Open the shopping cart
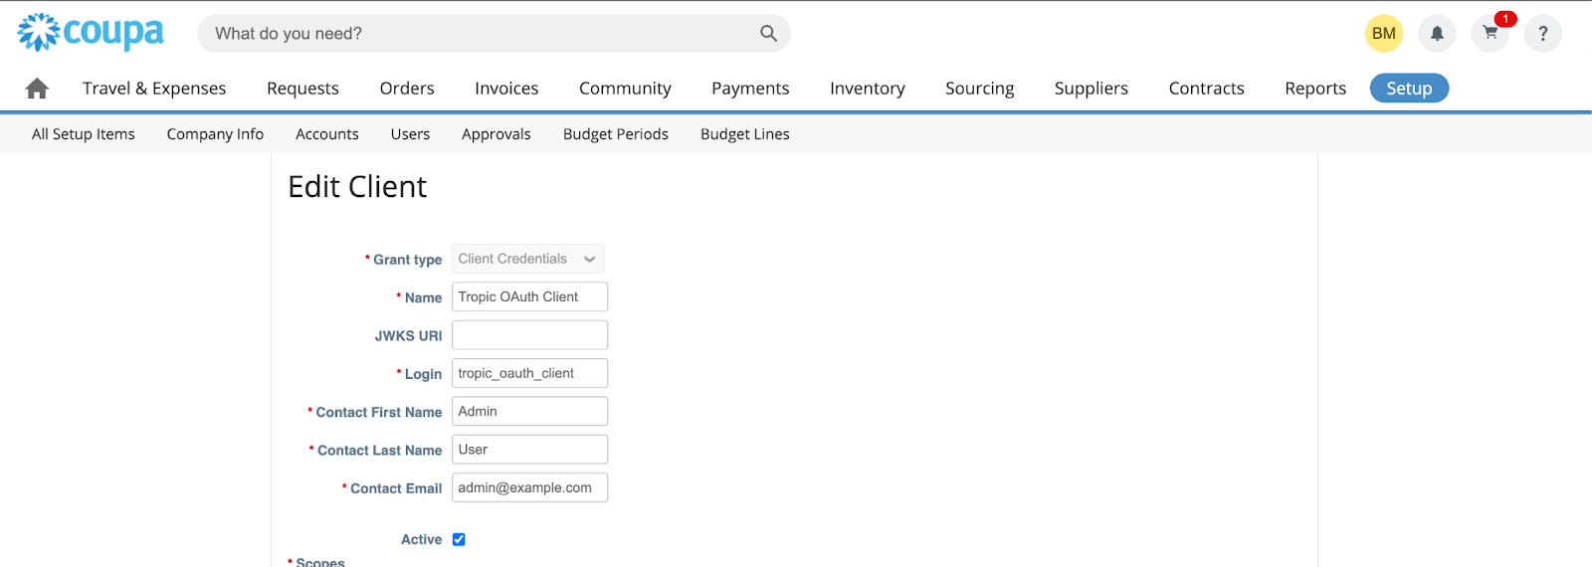The height and width of the screenshot is (567, 1592). click(1490, 34)
